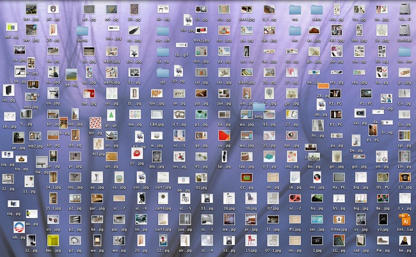416x257 pixels.
Task: Click the 'jan..pg' file name
Action: (x=224, y=104)
